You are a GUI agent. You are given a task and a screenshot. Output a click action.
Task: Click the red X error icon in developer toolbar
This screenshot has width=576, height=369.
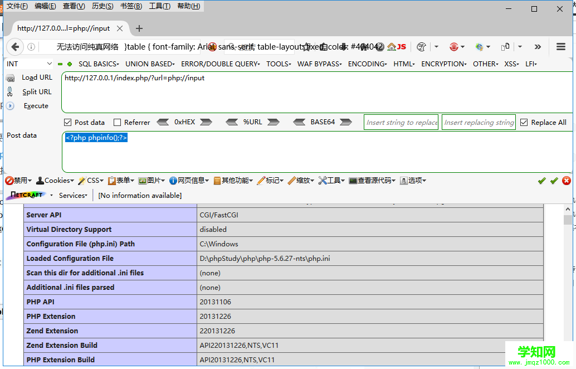(x=567, y=181)
